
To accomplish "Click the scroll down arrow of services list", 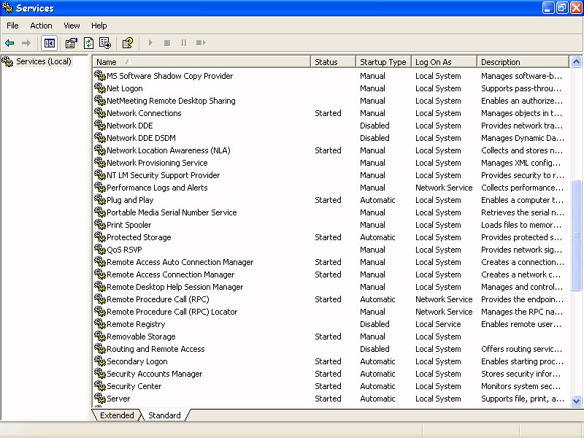I will coord(576,401).
